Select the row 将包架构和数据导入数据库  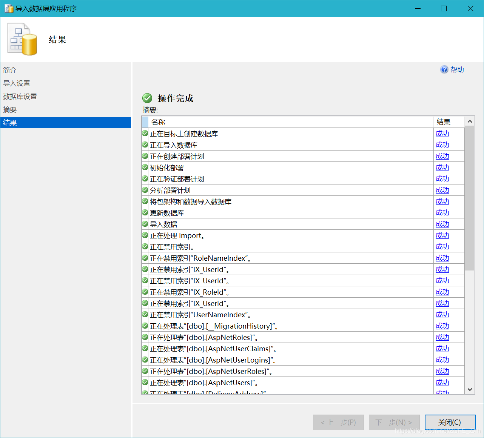point(303,201)
